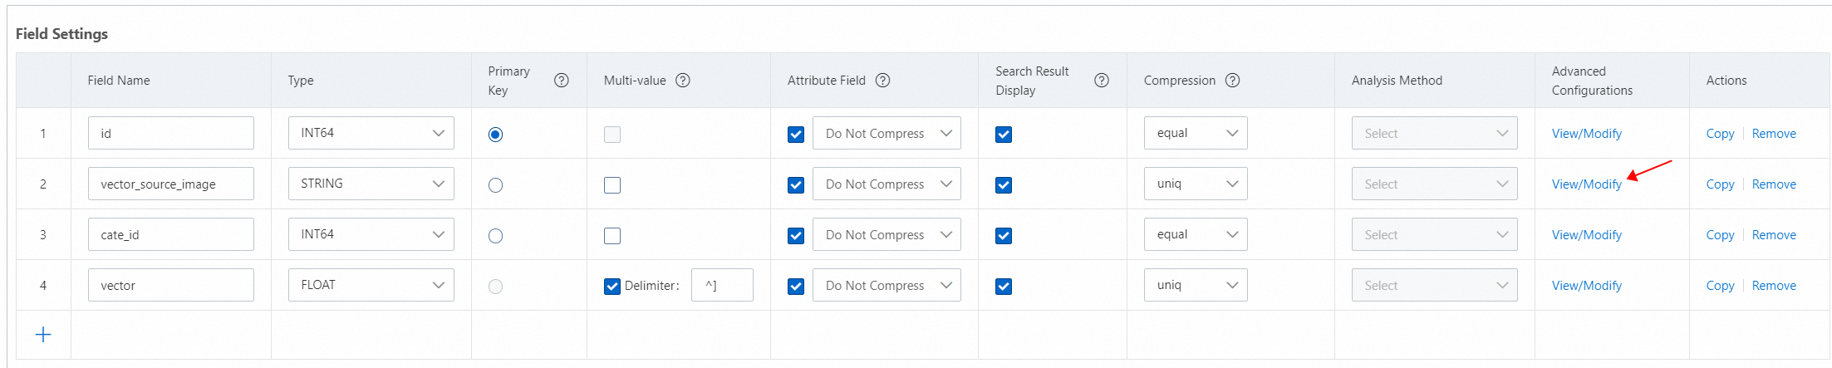Toggle search result display for vector
Screen dimensions: 1832x368
pyautogui.click(x=1004, y=287)
